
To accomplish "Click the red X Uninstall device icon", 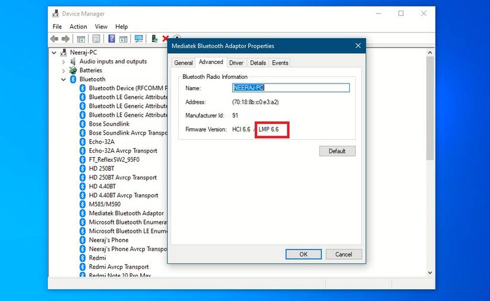I will [165, 39].
